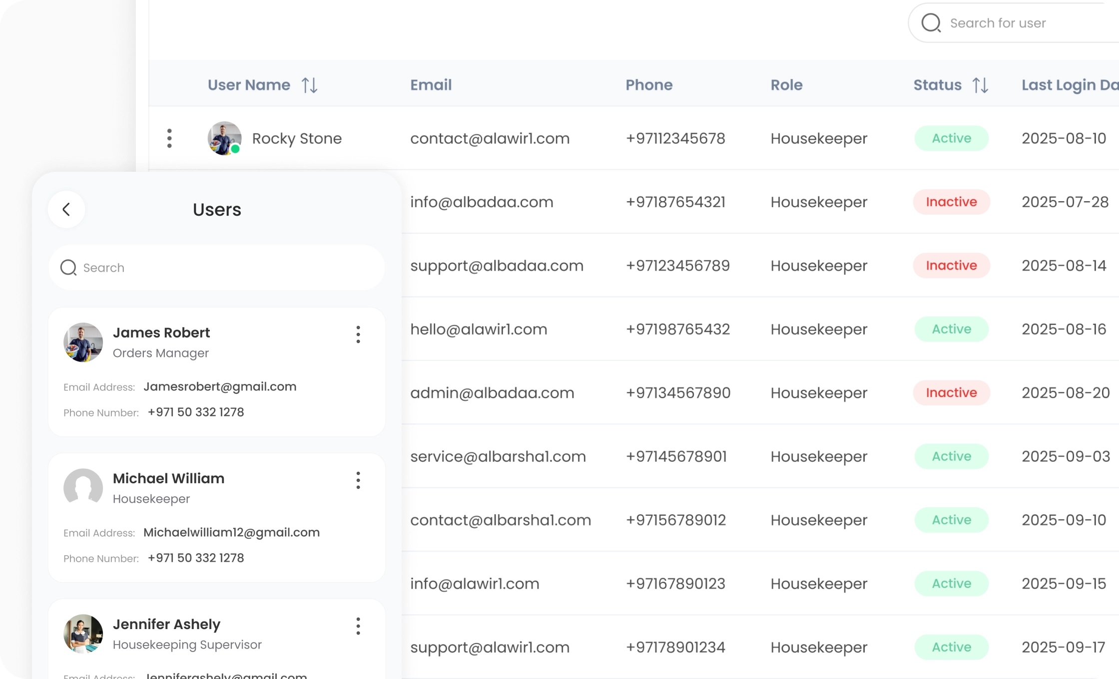Click Active badge for contact@alawir1.com

point(951,138)
